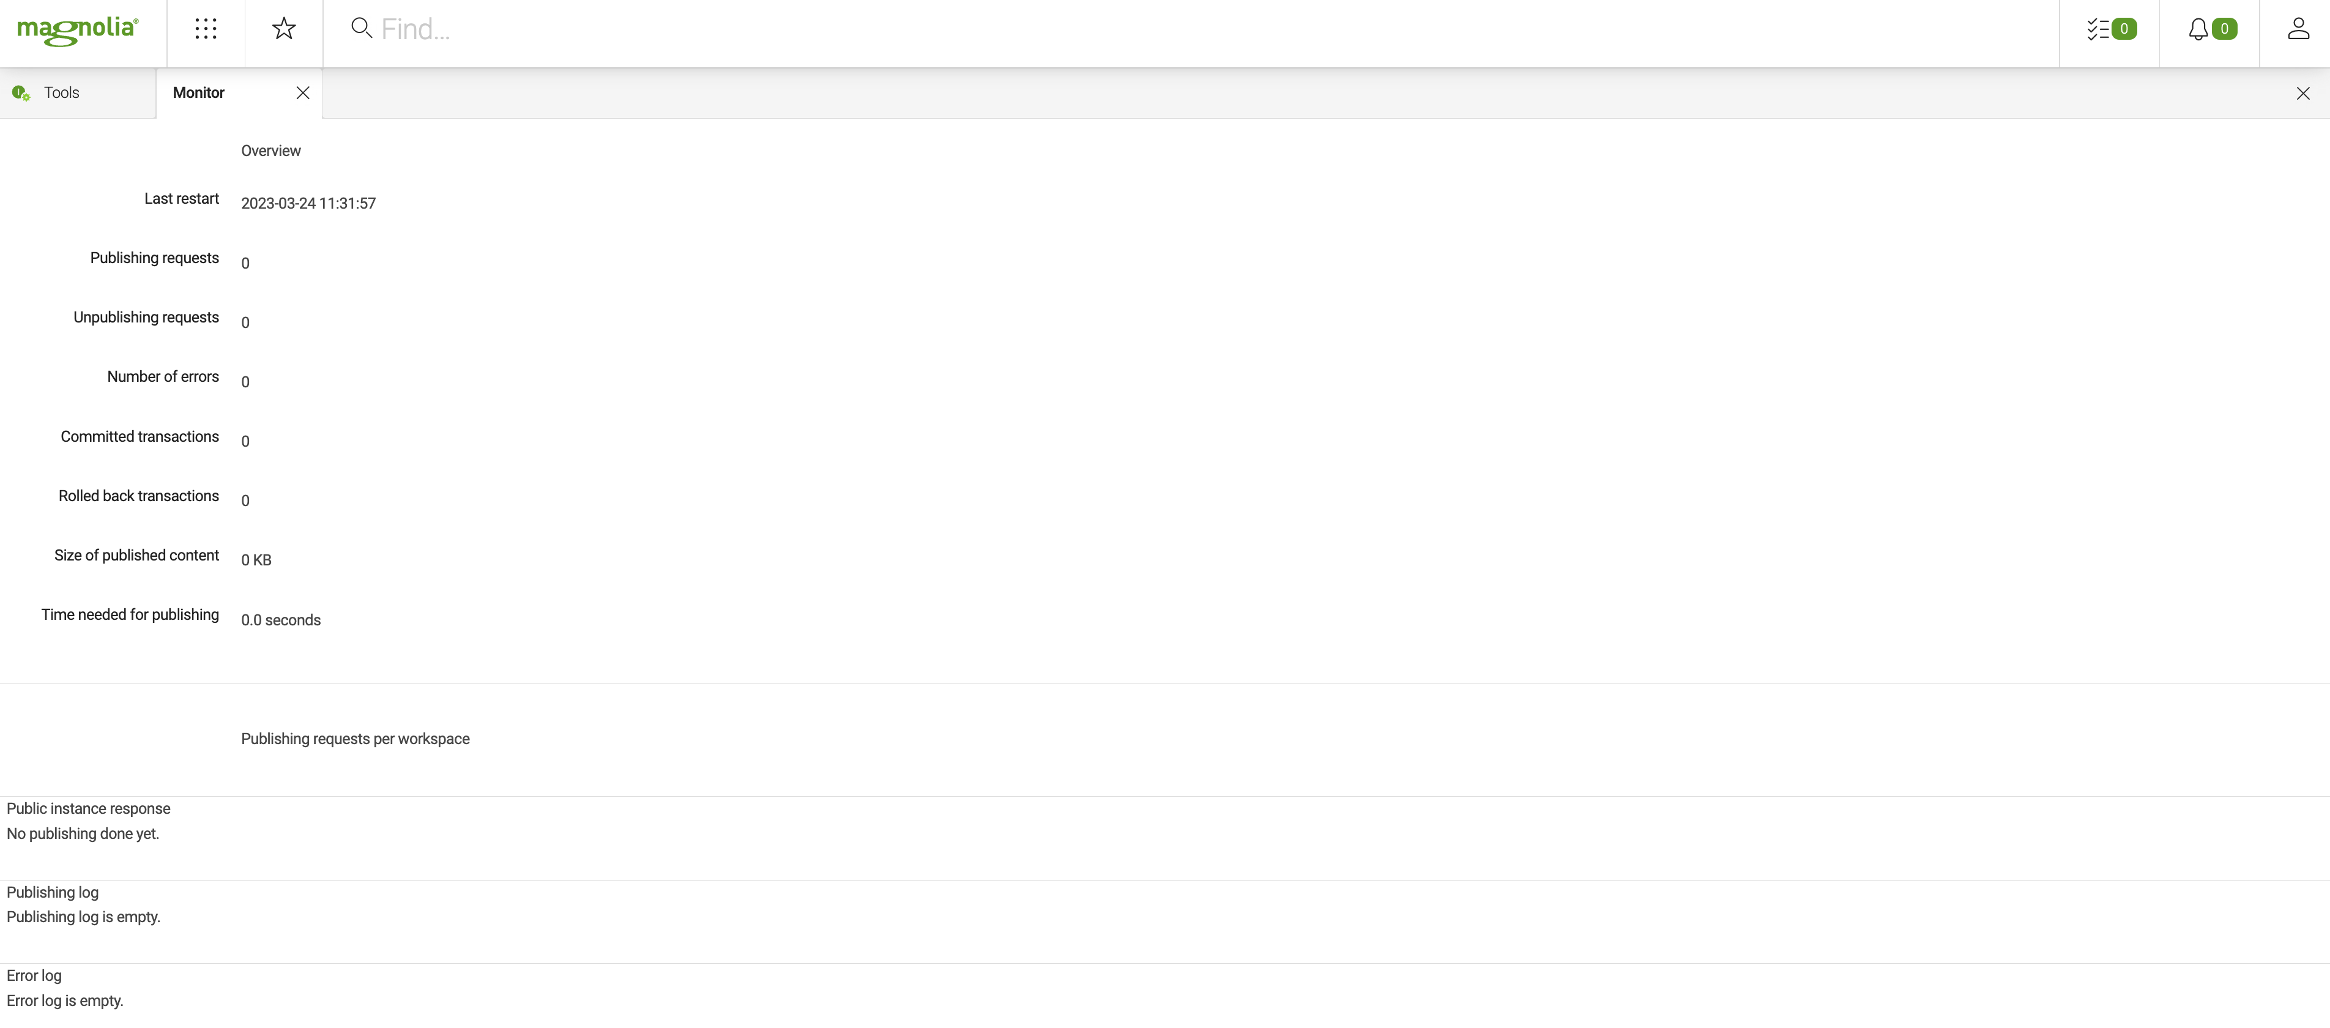Click the favorites star icon
Image resolution: width=2330 pixels, height=1028 pixels.
coord(284,28)
